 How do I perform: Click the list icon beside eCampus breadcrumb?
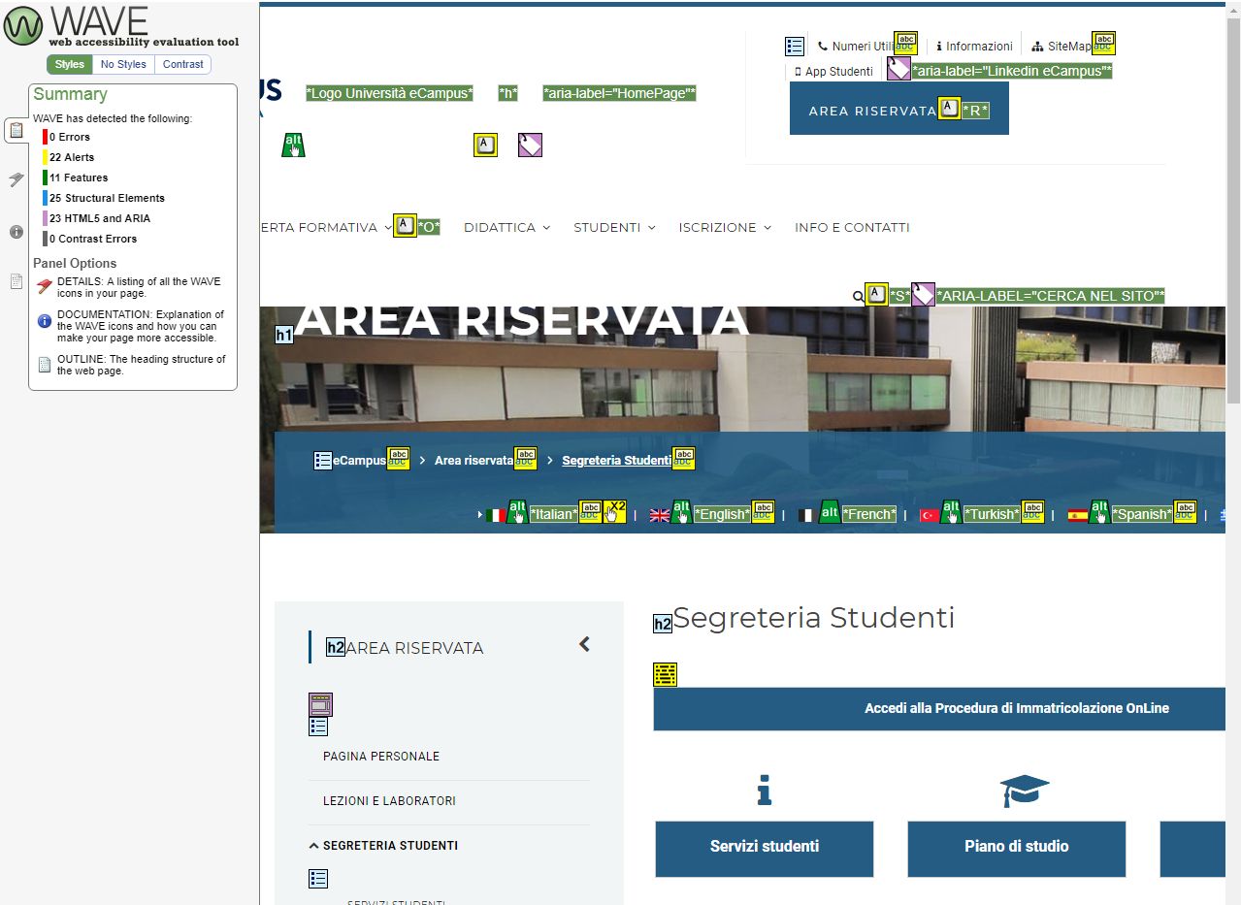coord(323,461)
